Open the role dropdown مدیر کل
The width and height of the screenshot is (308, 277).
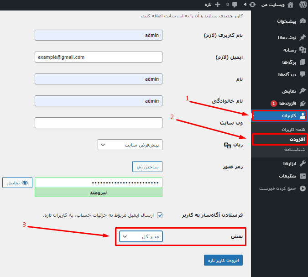(141, 236)
